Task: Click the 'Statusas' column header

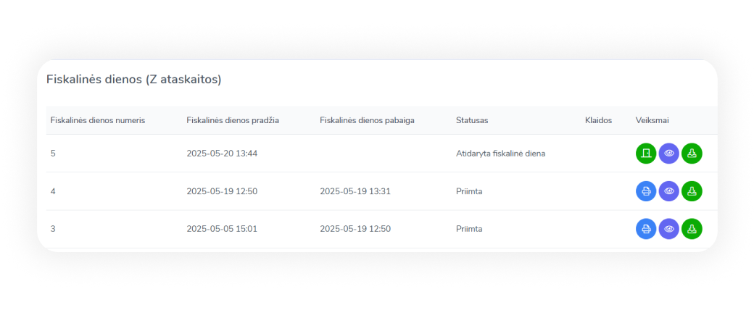Action: (x=472, y=120)
